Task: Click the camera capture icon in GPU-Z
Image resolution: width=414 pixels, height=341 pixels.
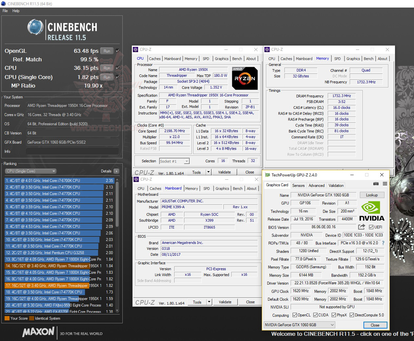Action: pos(376,184)
